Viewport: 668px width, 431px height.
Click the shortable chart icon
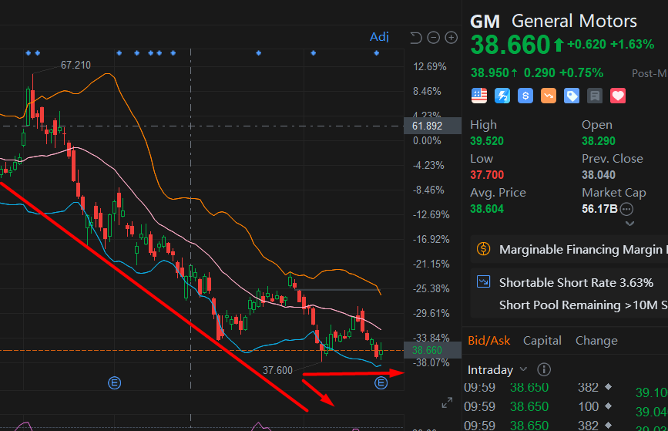pyautogui.click(x=484, y=281)
